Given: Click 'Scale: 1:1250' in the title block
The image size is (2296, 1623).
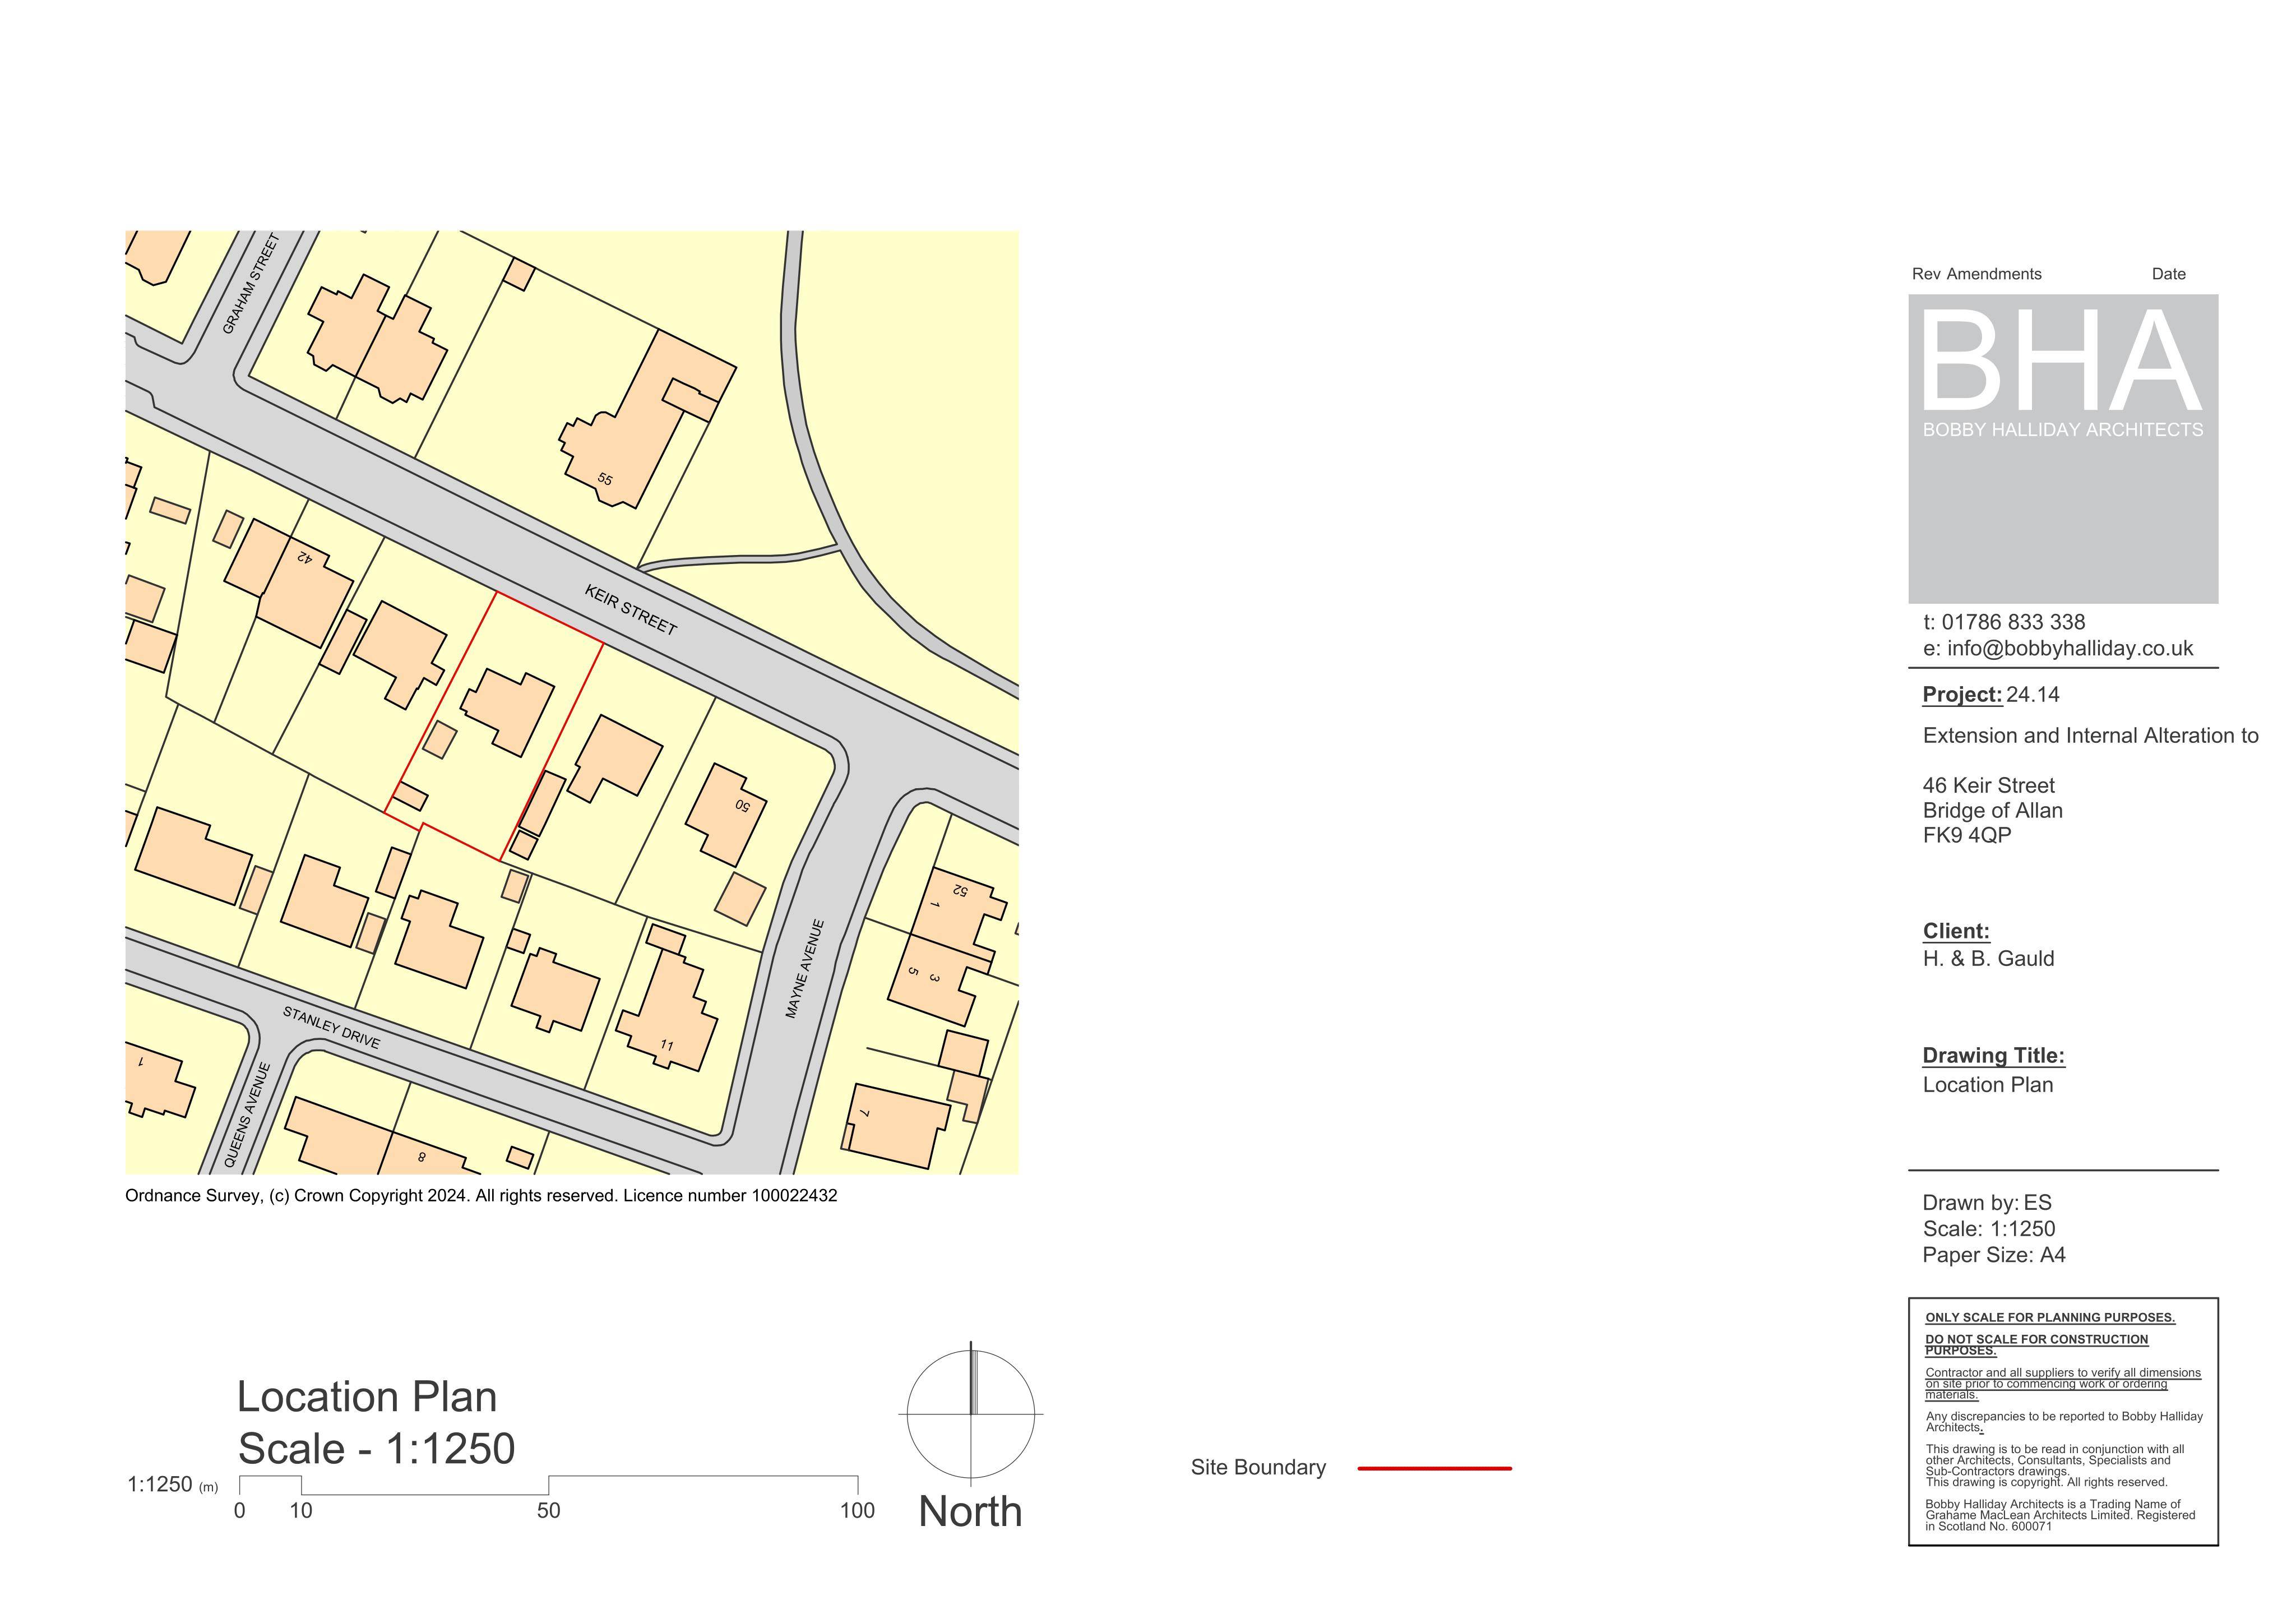Looking at the screenshot, I should tap(1988, 1229).
